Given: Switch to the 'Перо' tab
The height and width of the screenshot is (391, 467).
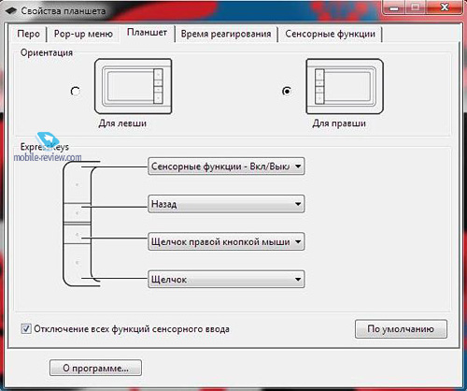Looking at the screenshot, I should [28, 34].
